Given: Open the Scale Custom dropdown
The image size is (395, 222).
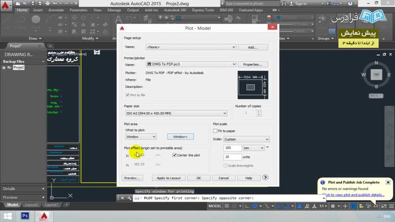Looking at the screenshot, I should 246,139.
